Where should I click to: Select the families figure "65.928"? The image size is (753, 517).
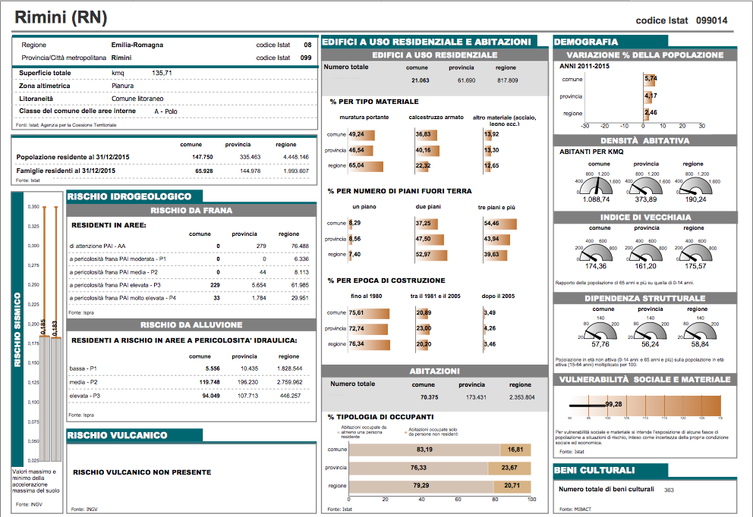204,171
